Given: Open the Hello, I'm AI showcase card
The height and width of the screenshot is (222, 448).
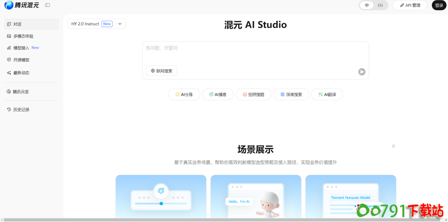Looking at the screenshot, I should tap(256, 196).
